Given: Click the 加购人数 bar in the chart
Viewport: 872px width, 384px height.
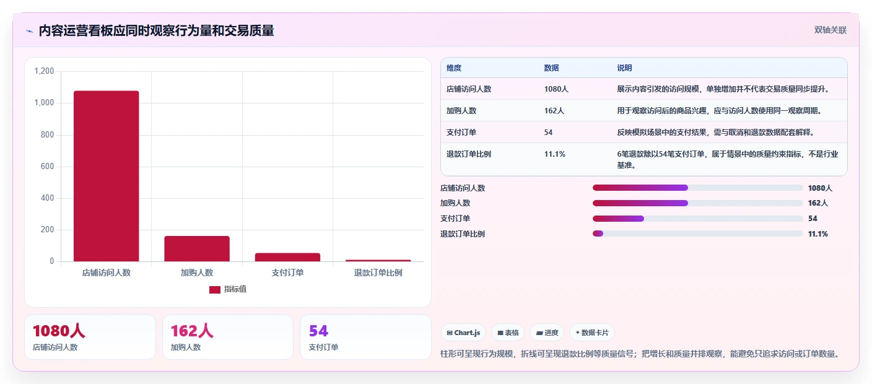Looking at the screenshot, I should tap(197, 248).
